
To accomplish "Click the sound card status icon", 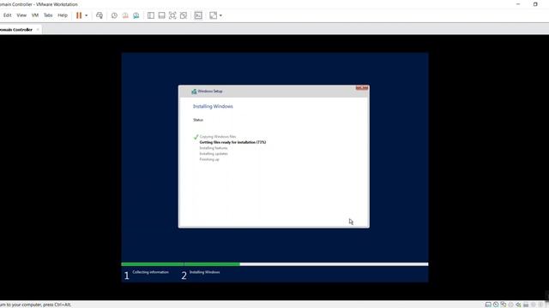I will 518,305.
